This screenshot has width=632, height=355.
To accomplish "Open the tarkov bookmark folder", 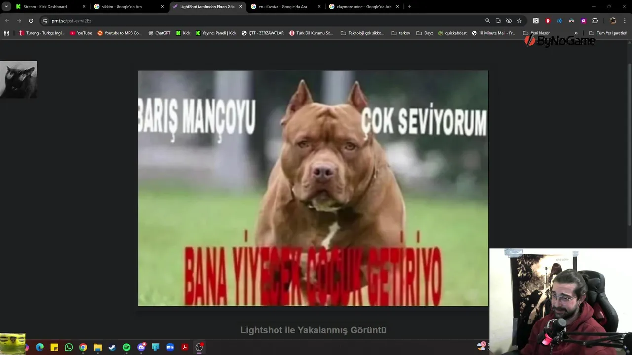I will 400,33.
